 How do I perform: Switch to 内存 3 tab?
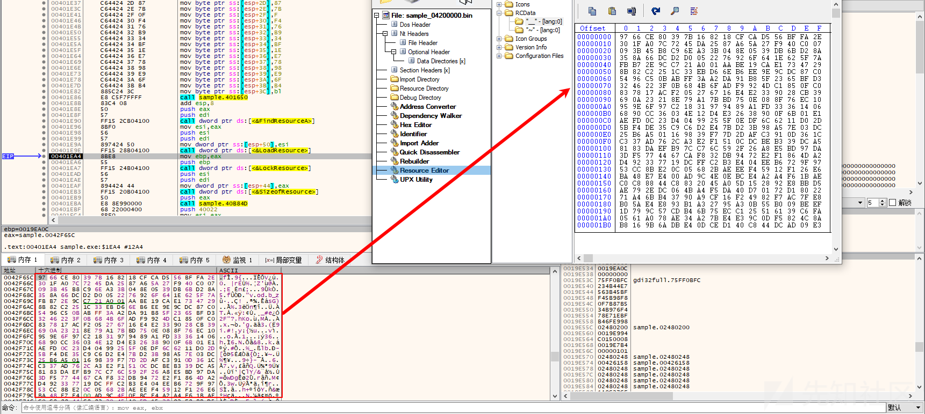click(x=108, y=260)
